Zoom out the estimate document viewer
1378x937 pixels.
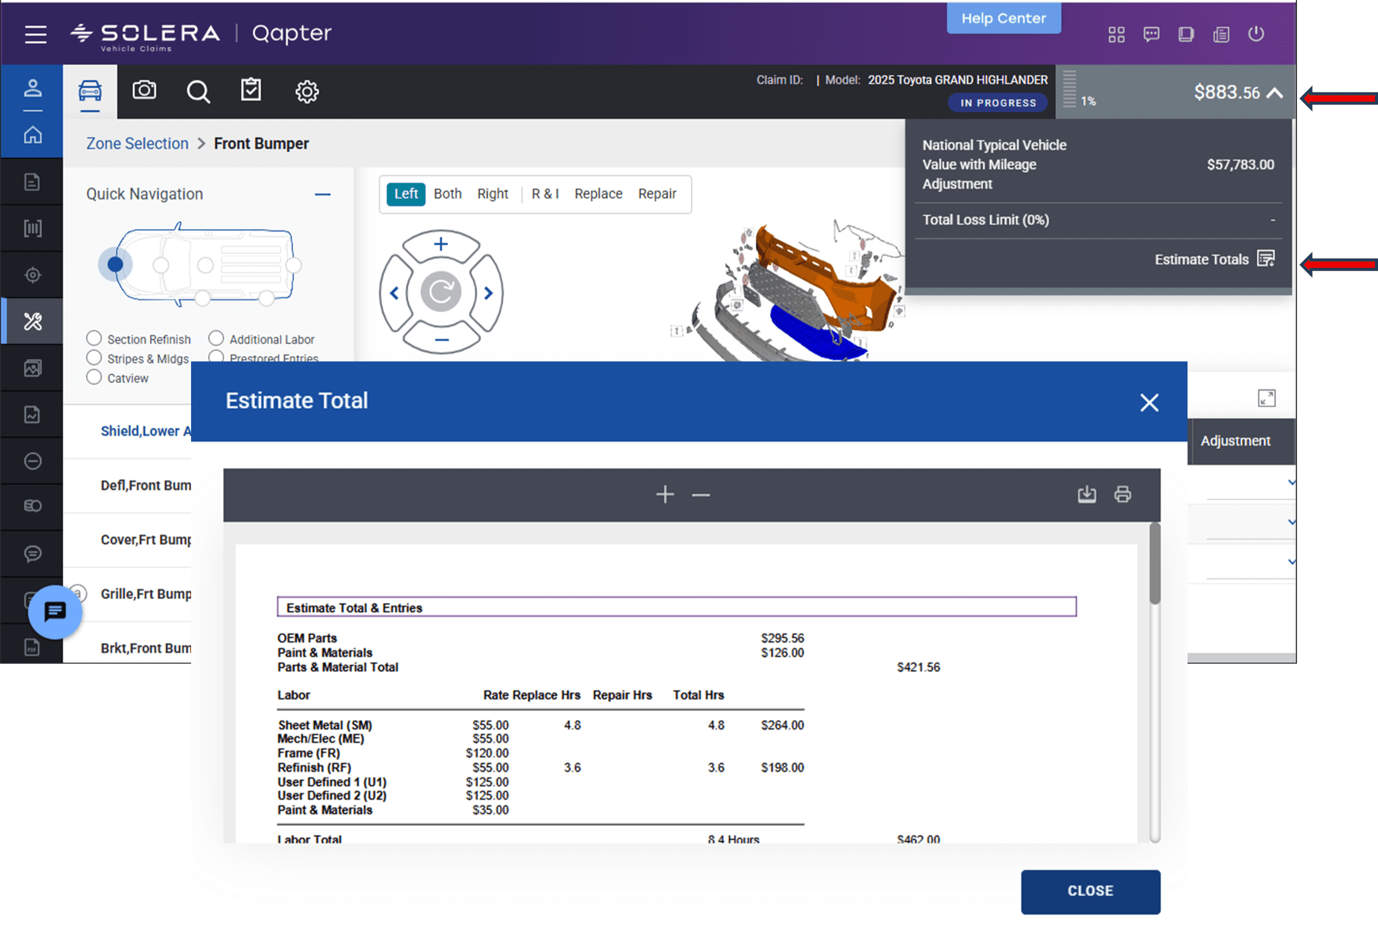tap(701, 495)
